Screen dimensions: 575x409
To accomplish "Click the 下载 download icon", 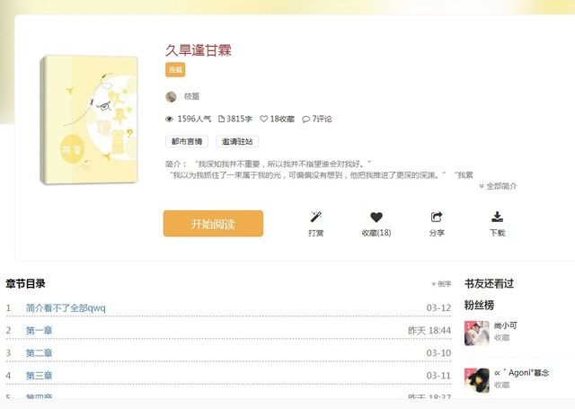I will [497, 217].
